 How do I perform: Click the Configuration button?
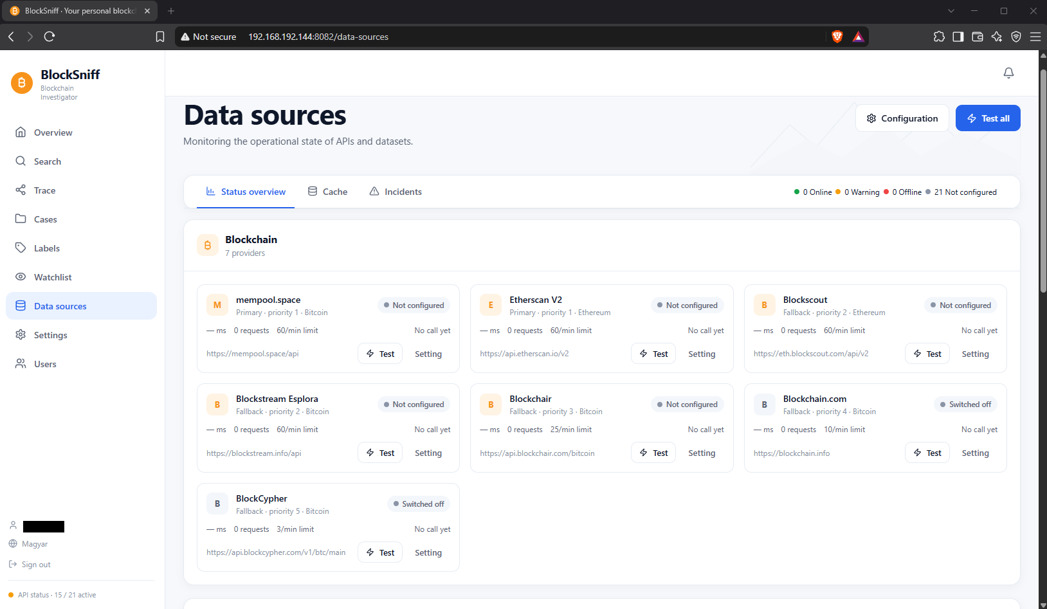(902, 118)
